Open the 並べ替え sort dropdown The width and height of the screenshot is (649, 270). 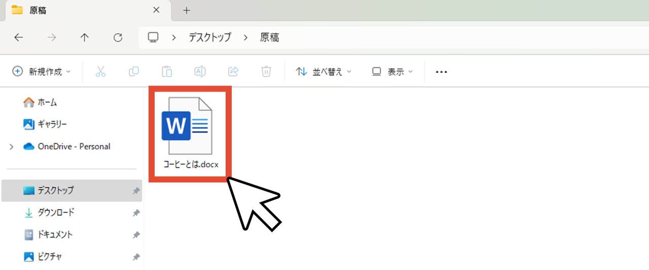point(323,71)
